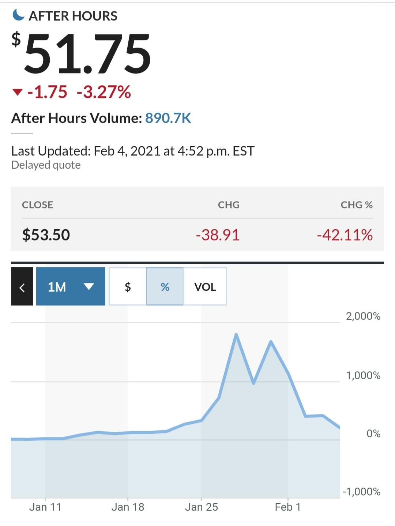Click the 2,000% axis label
Viewport: 395px width, 526px height.
(363, 316)
